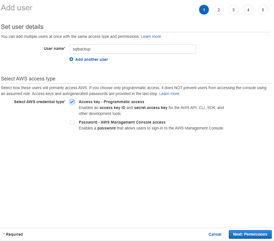Open step 3 of the Add user wizard
Image resolution: width=274 pixels, height=241 pixels.
(x=233, y=10)
